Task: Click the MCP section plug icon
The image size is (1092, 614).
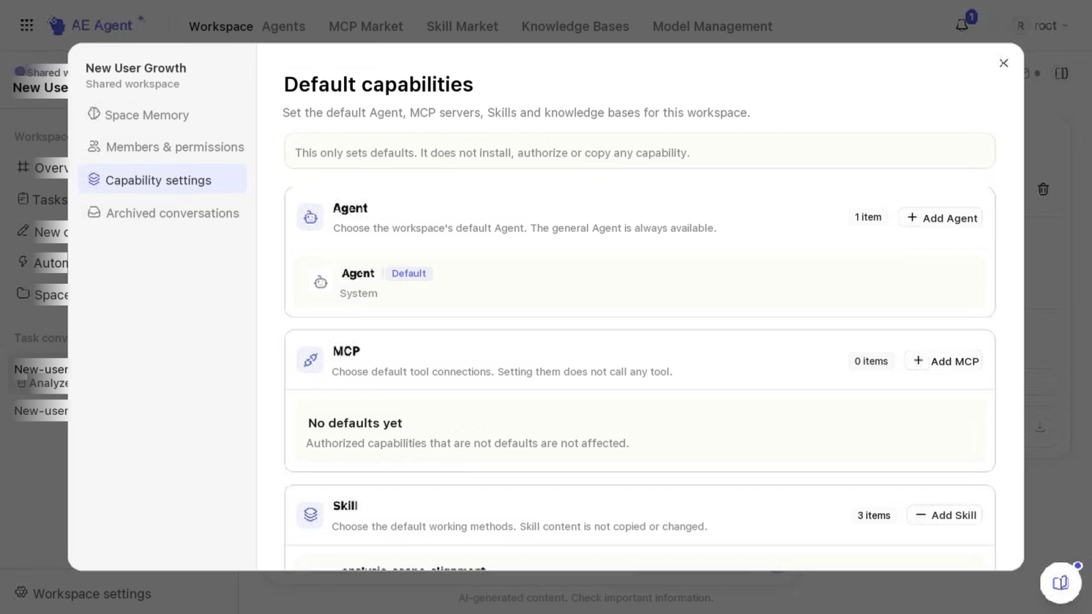Action: [310, 360]
